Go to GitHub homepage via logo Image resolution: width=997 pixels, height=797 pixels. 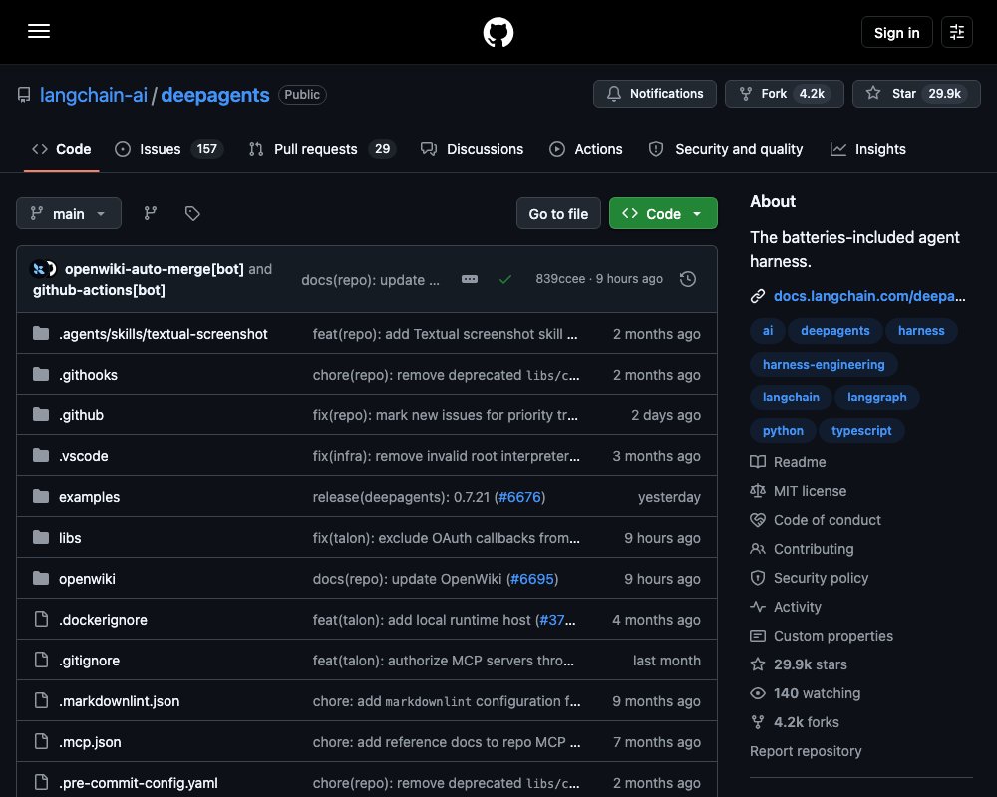(x=498, y=32)
